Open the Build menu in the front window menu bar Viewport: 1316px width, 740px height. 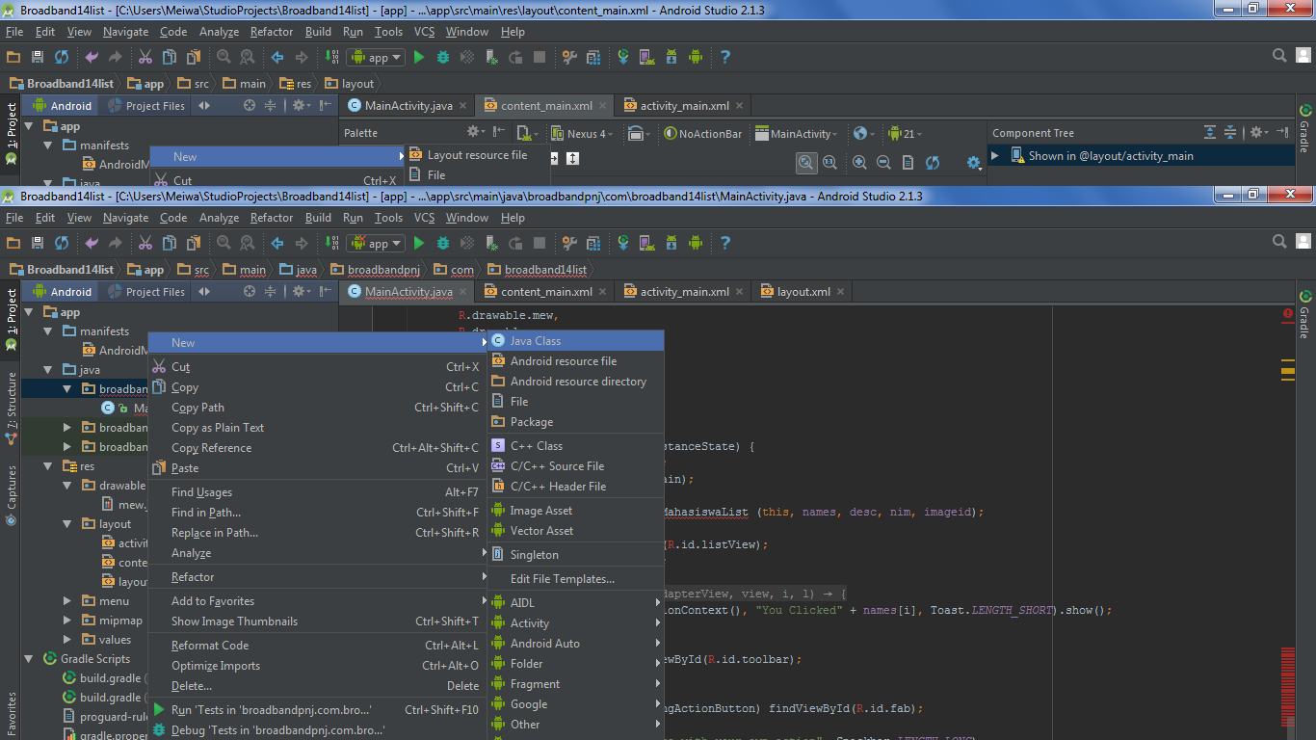318,219
